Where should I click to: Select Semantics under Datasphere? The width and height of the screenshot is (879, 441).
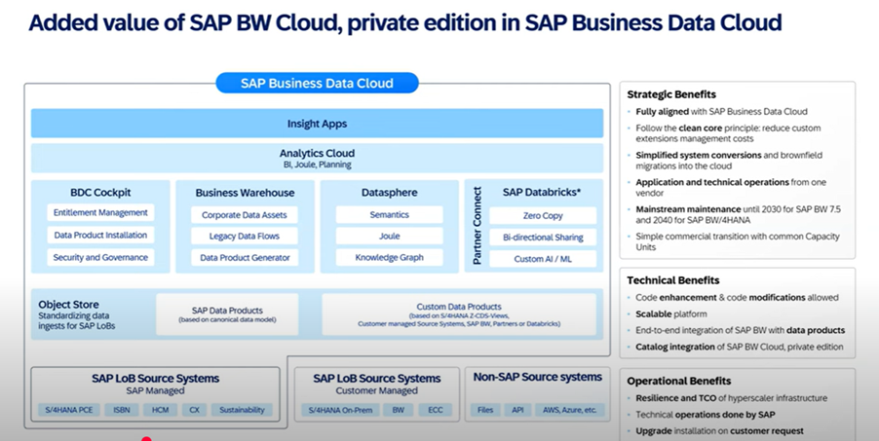[389, 214]
